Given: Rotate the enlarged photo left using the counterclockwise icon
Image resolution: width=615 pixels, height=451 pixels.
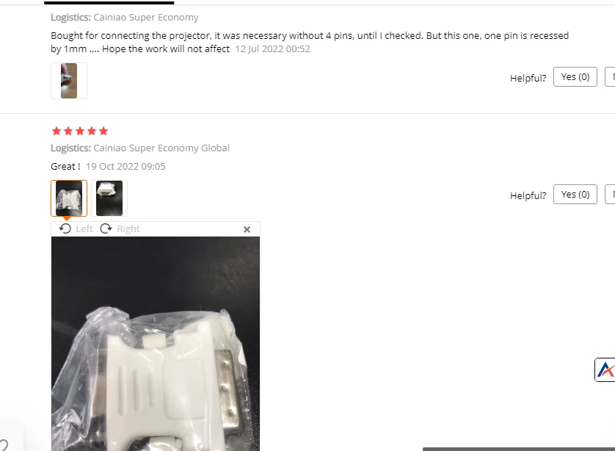Looking at the screenshot, I should (65, 228).
